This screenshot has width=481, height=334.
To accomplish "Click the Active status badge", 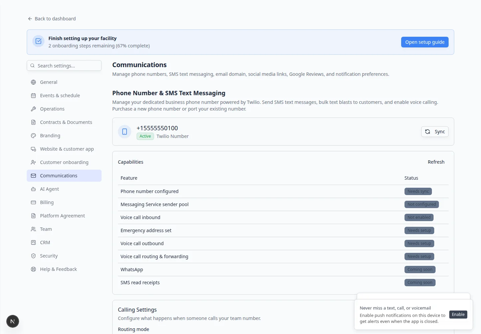I will [x=145, y=136].
